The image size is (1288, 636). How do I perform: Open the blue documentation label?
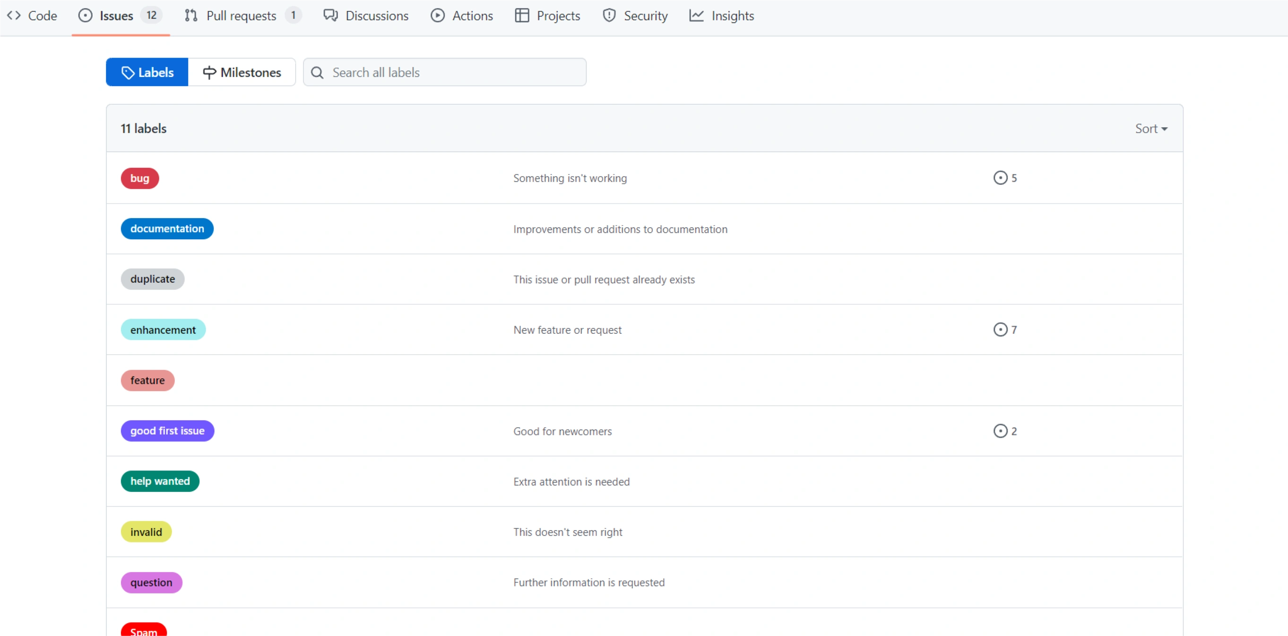pyautogui.click(x=167, y=229)
